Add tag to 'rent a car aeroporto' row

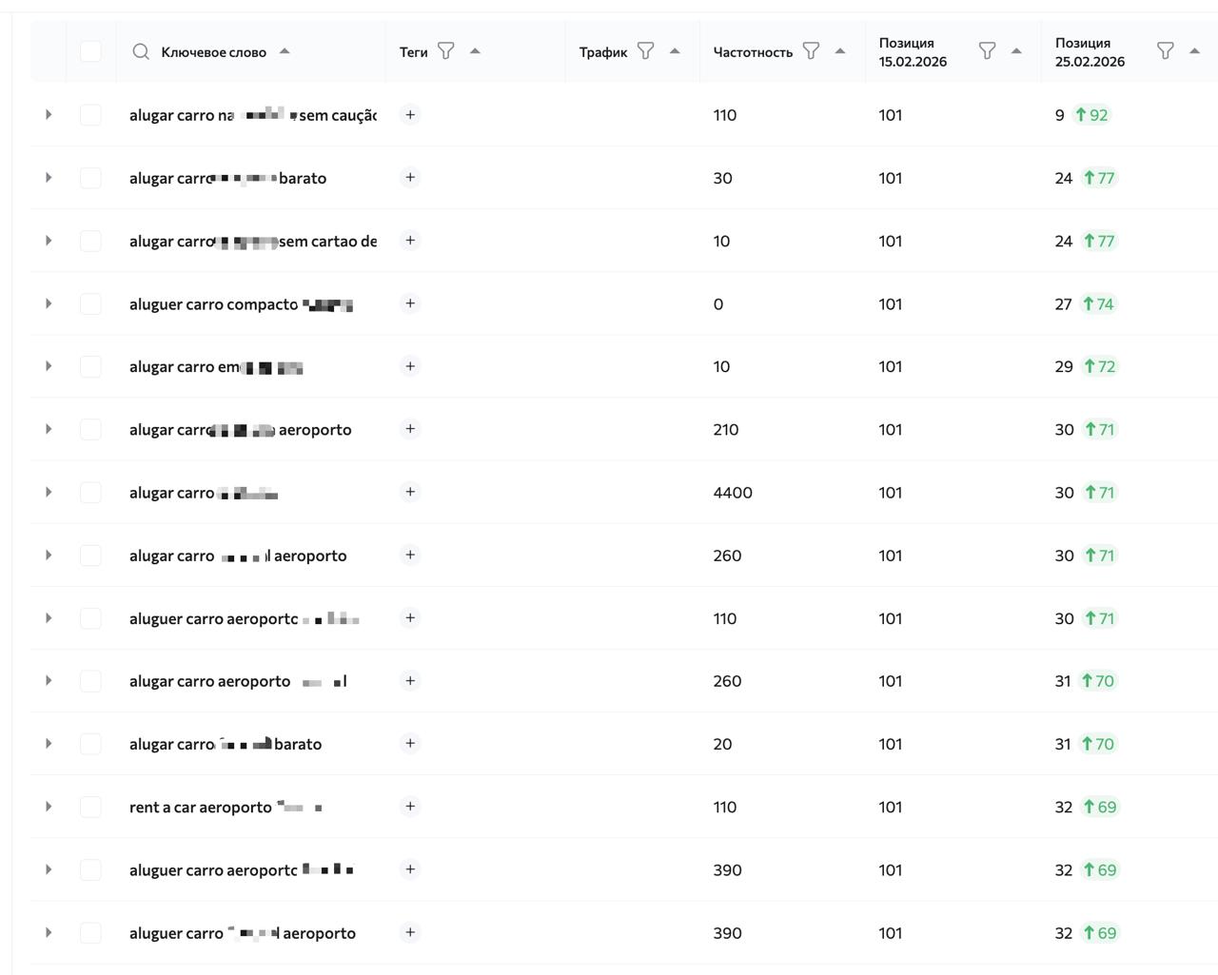click(x=410, y=807)
